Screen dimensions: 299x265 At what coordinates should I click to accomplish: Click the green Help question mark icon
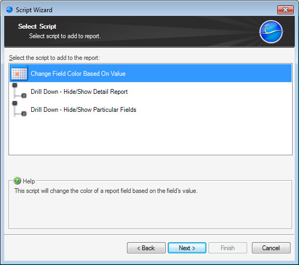tap(17, 180)
